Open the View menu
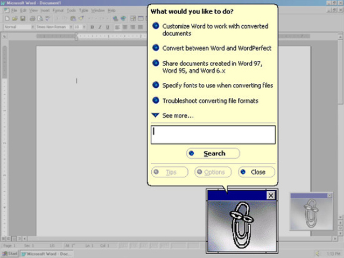344x258 pixels. click(33, 10)
